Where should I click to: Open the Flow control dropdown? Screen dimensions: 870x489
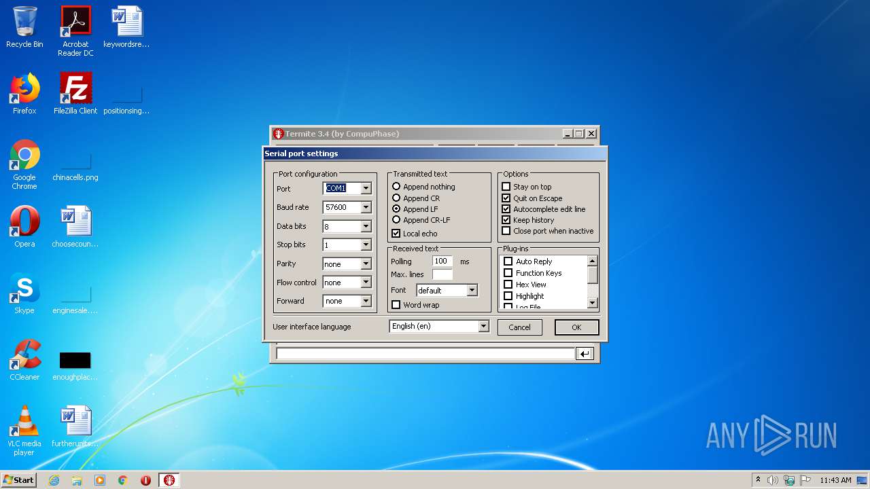coord(366,283)
